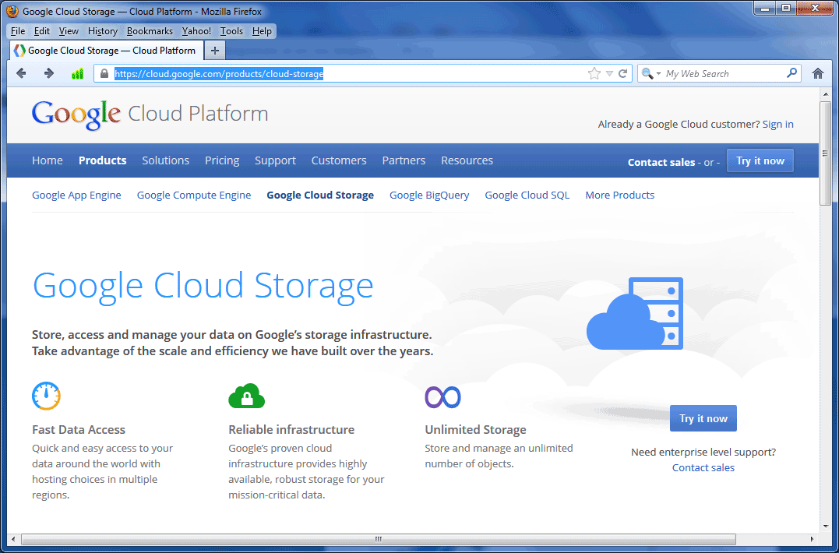
Task: Click the Sign in link
Action: [x=777, y=124]
